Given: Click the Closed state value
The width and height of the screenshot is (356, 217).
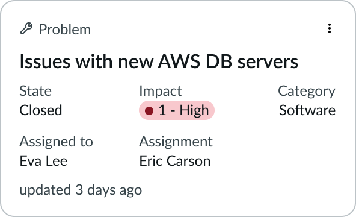Looking at the screenshot, I should tap(41, 110).
